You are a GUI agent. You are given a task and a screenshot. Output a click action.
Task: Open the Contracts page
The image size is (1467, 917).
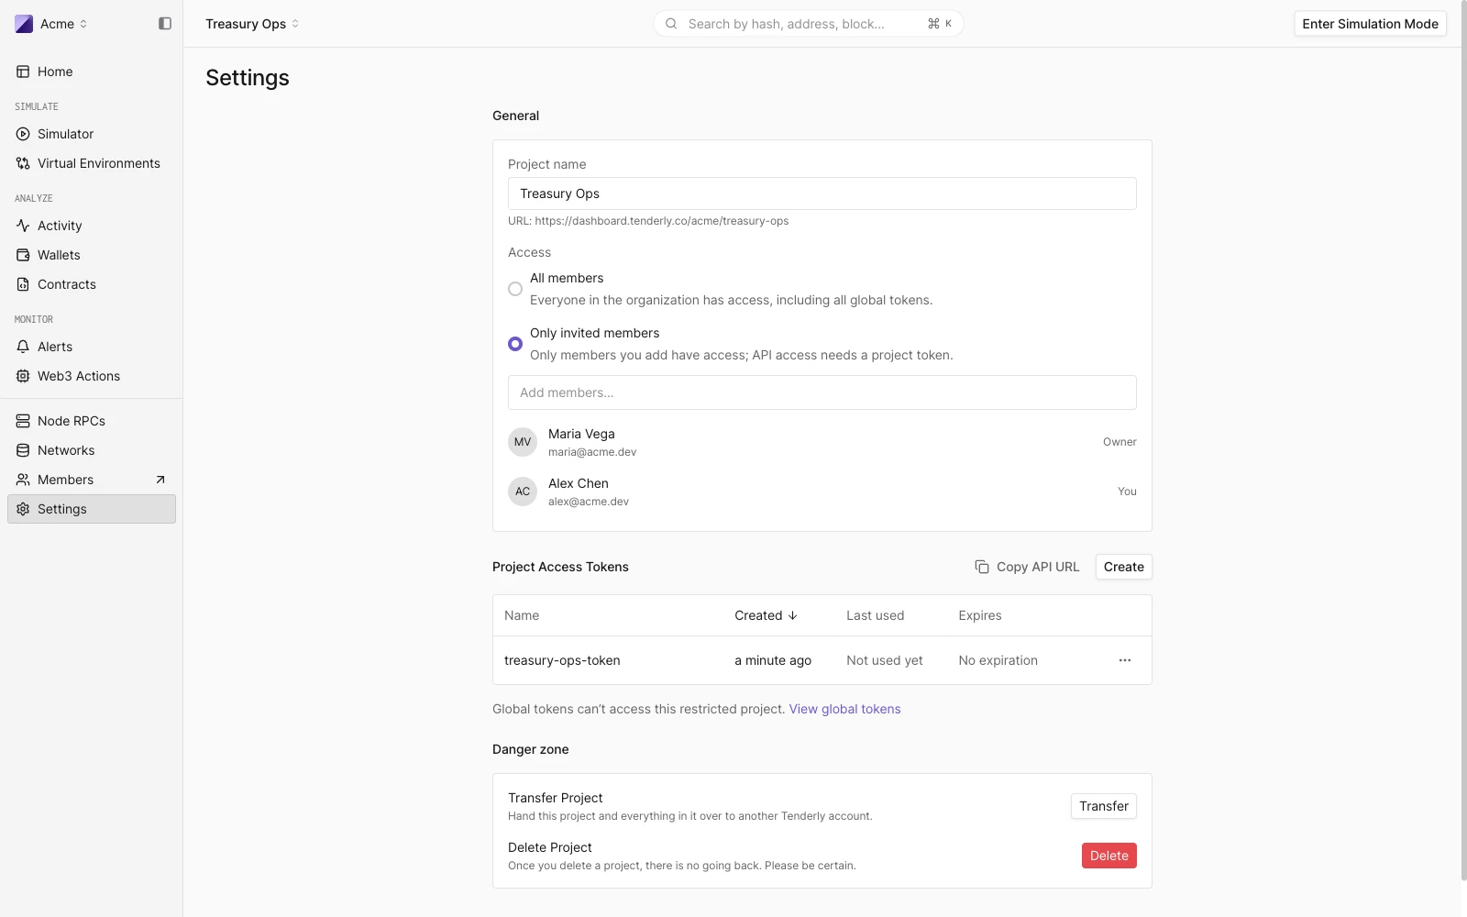point(92,284)
